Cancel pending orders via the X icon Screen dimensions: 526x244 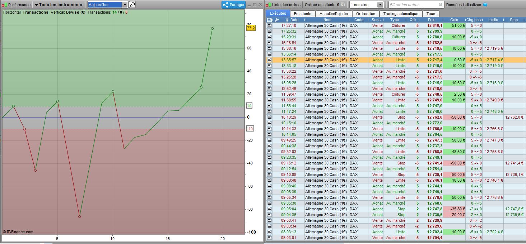coord(343,5)
